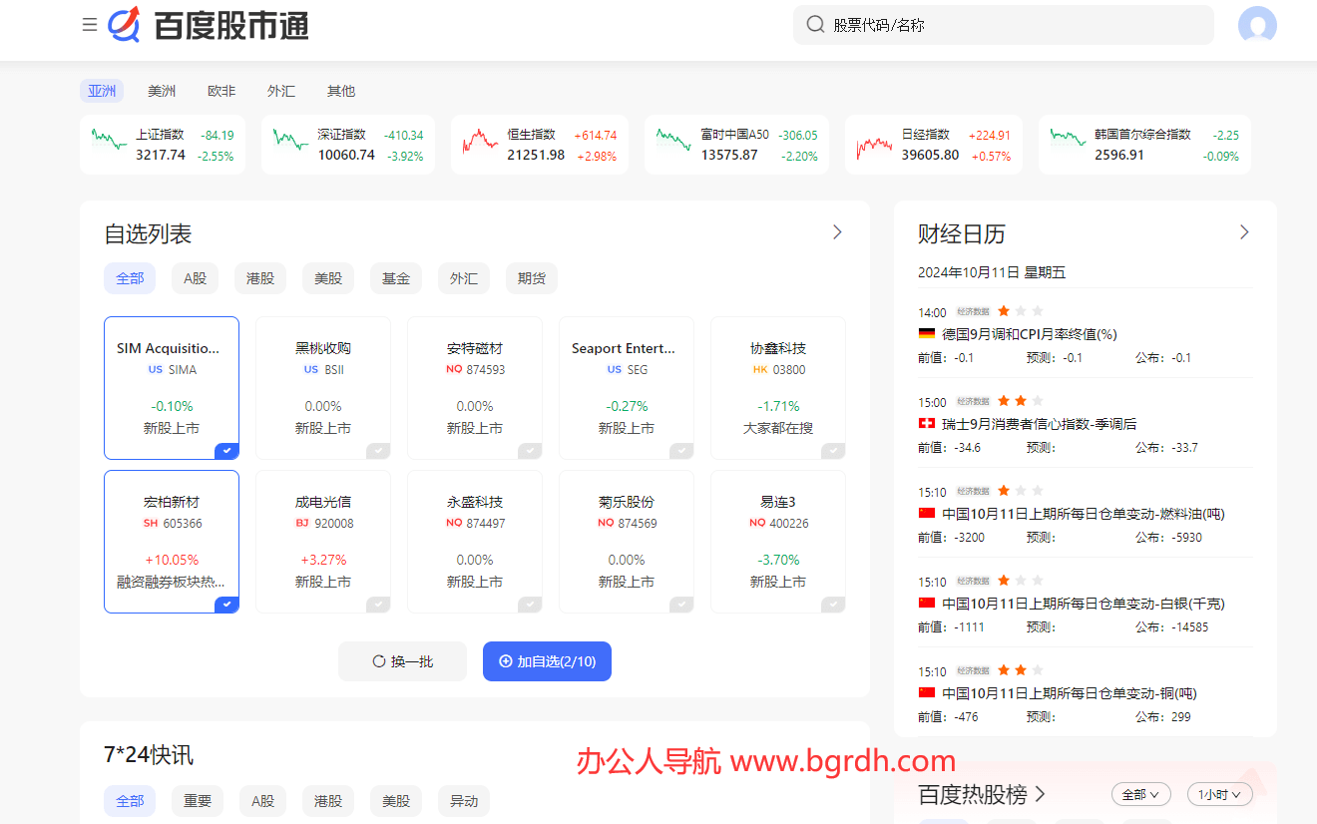Click the plus icon in 加自选

coord(506,661)
